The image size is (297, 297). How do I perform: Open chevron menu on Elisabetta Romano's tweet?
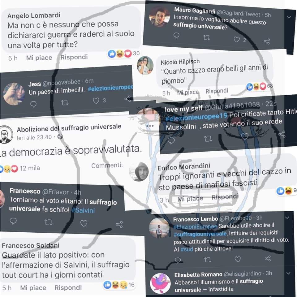tap(288, 273)
